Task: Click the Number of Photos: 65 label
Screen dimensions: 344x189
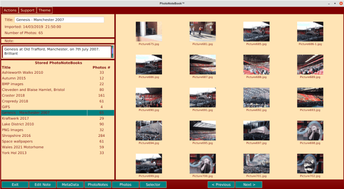Action: tap(24, 33)
